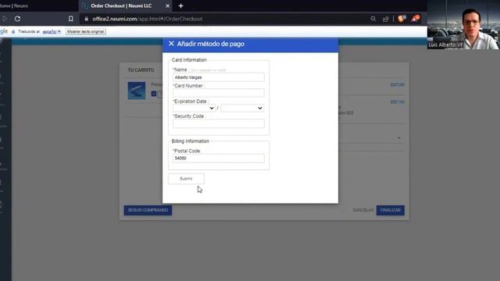
Task: Click the CANCELAR link
Action: click(362, 210)
